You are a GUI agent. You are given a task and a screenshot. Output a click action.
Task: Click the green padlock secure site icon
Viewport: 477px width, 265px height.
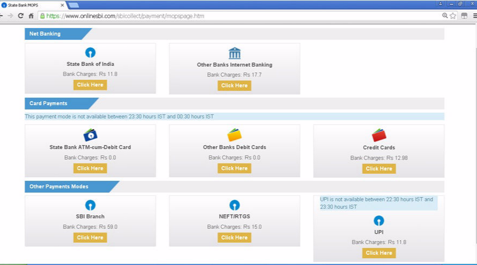coord(42,16)
